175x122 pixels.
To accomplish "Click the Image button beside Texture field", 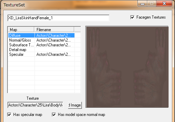I will coord(75,105).
